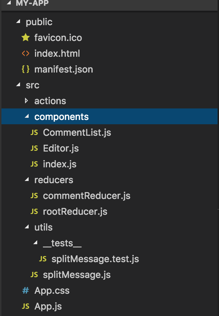Collapse the components folder arrow

click(x=26, y=117)
